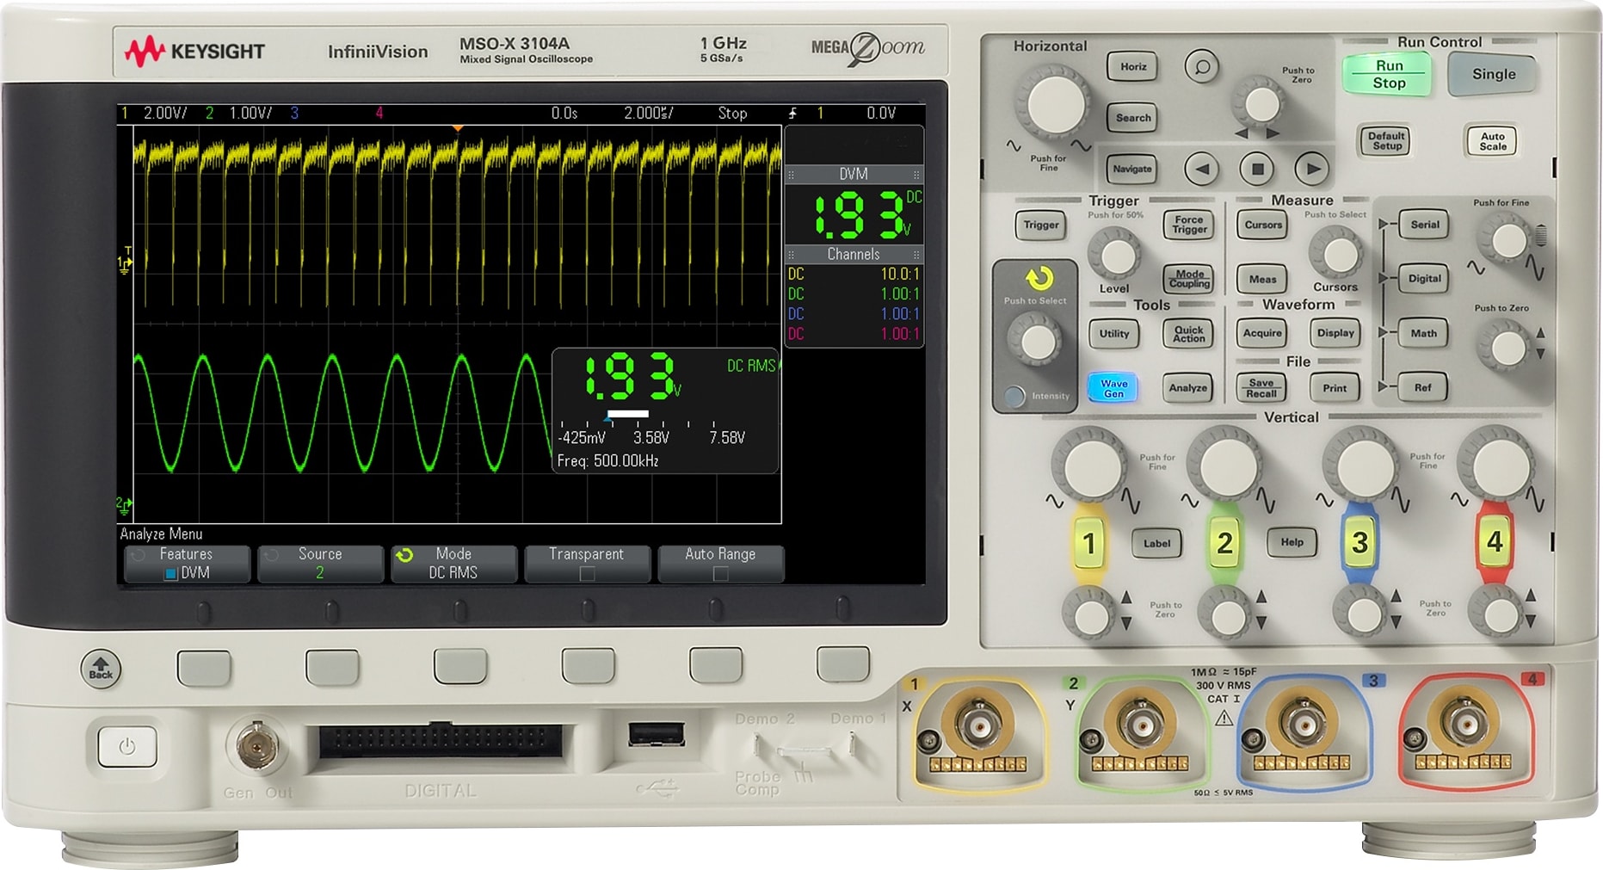Activate the Wave Gen function

click(1112, 387)
